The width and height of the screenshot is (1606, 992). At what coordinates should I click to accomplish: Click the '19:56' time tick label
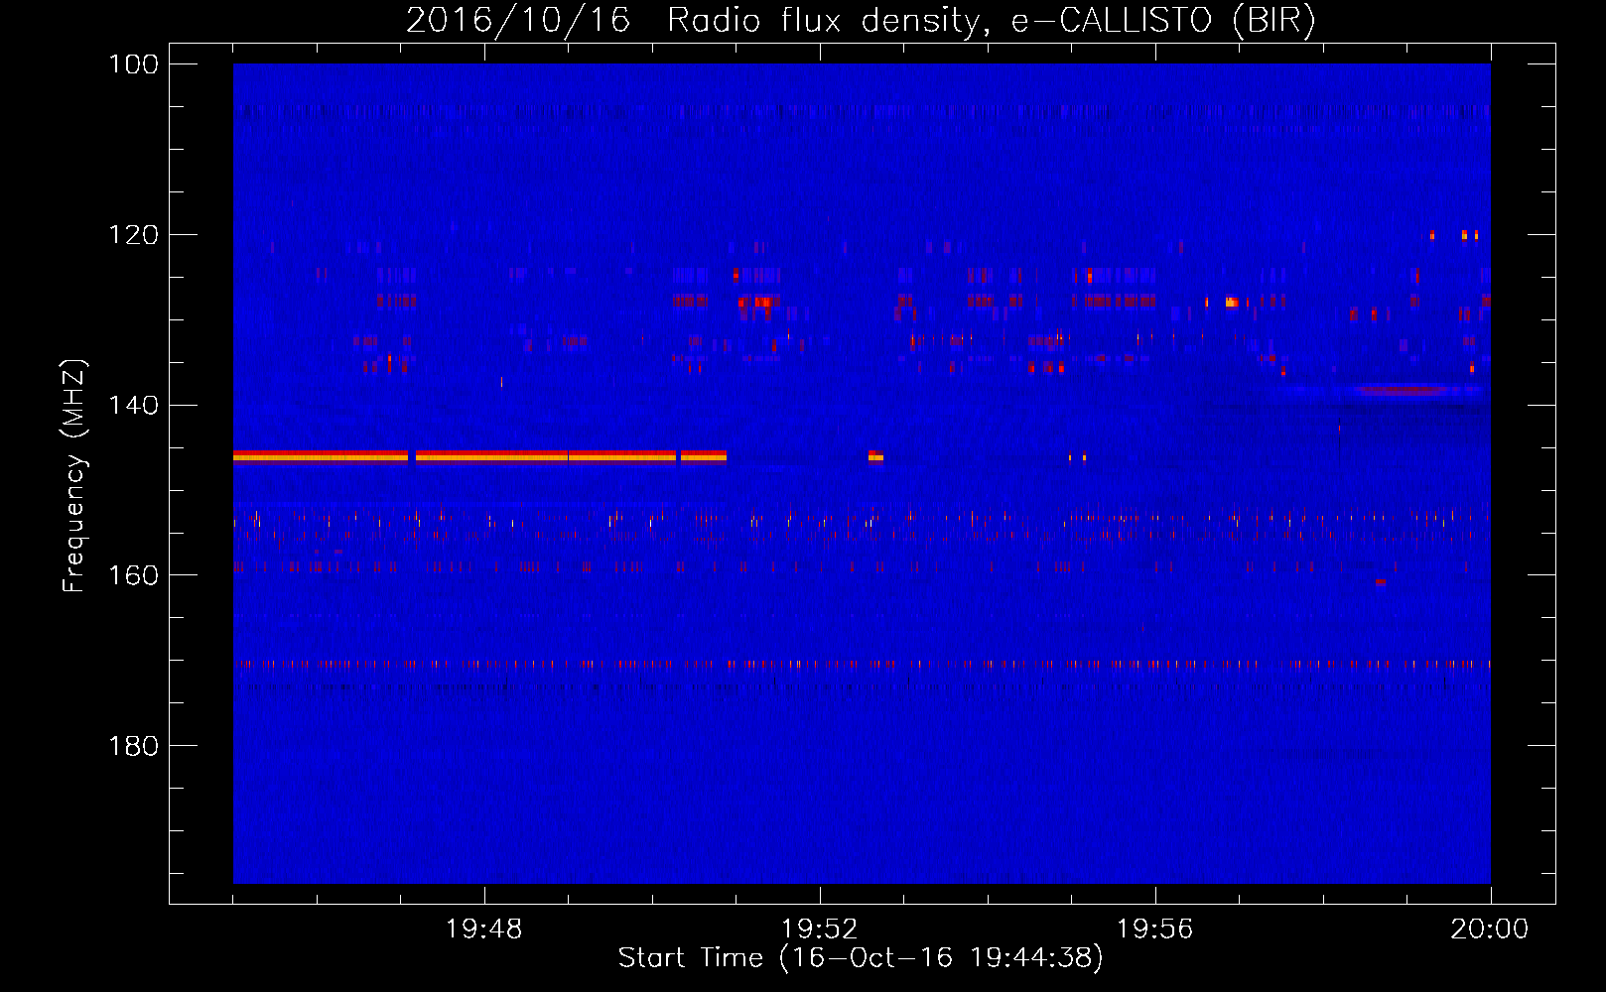1155,930
